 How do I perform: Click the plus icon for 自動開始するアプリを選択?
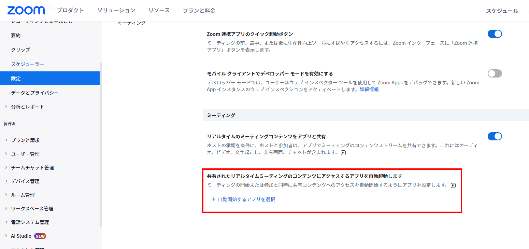click(214, 199)
